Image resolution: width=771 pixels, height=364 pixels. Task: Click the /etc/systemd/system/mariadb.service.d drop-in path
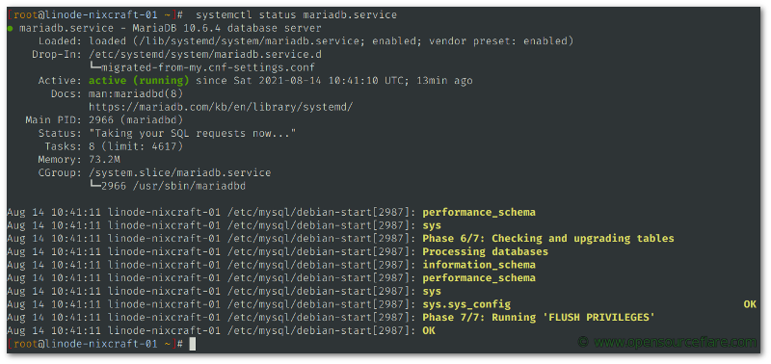205,55
